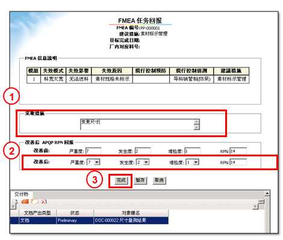The width and height of the screenshot is (283, 240).
Task: Select the DOC-000022 尺寸量测结果 row
Action: 89,220
